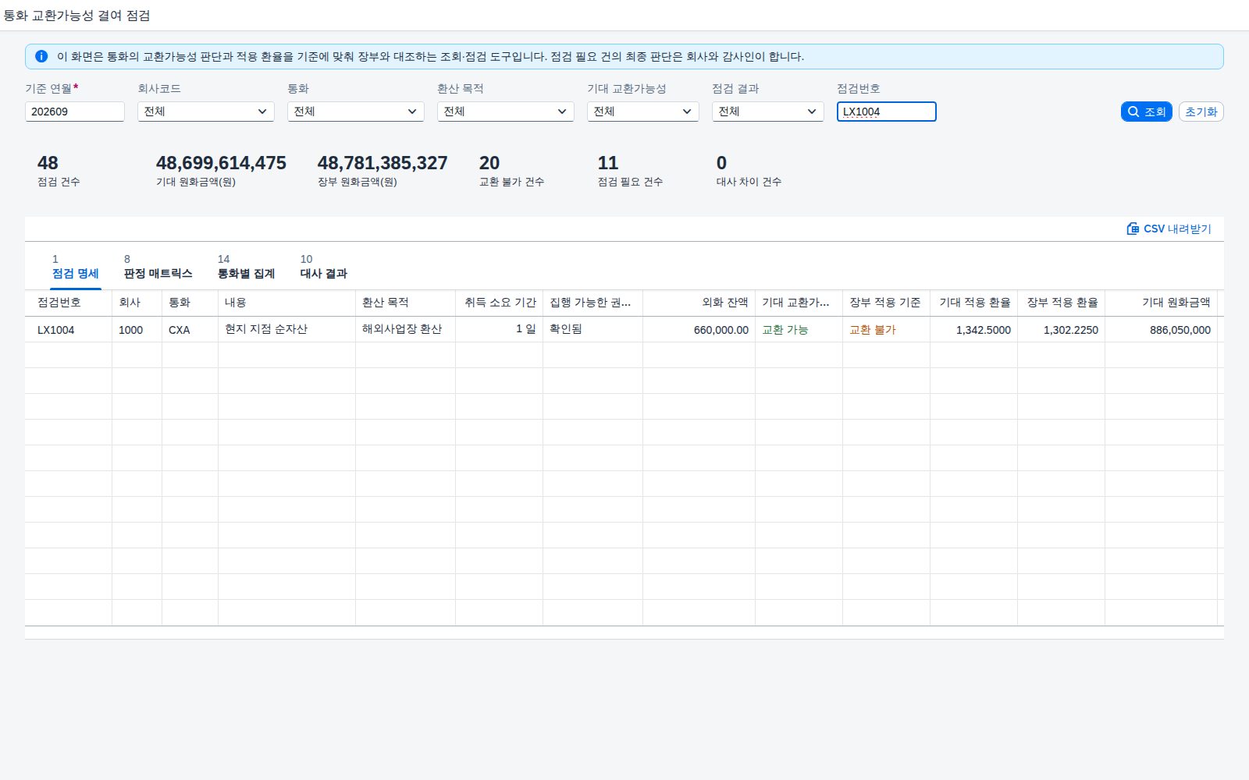
Task: Open the 통화별 집계 tab
Action: coord(246,267)
